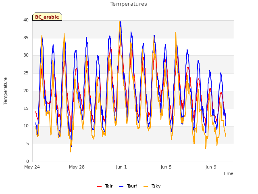Click the 30 y-axis tick label
The height and width of the screenshot is (194, 258).
click(26, 55)
